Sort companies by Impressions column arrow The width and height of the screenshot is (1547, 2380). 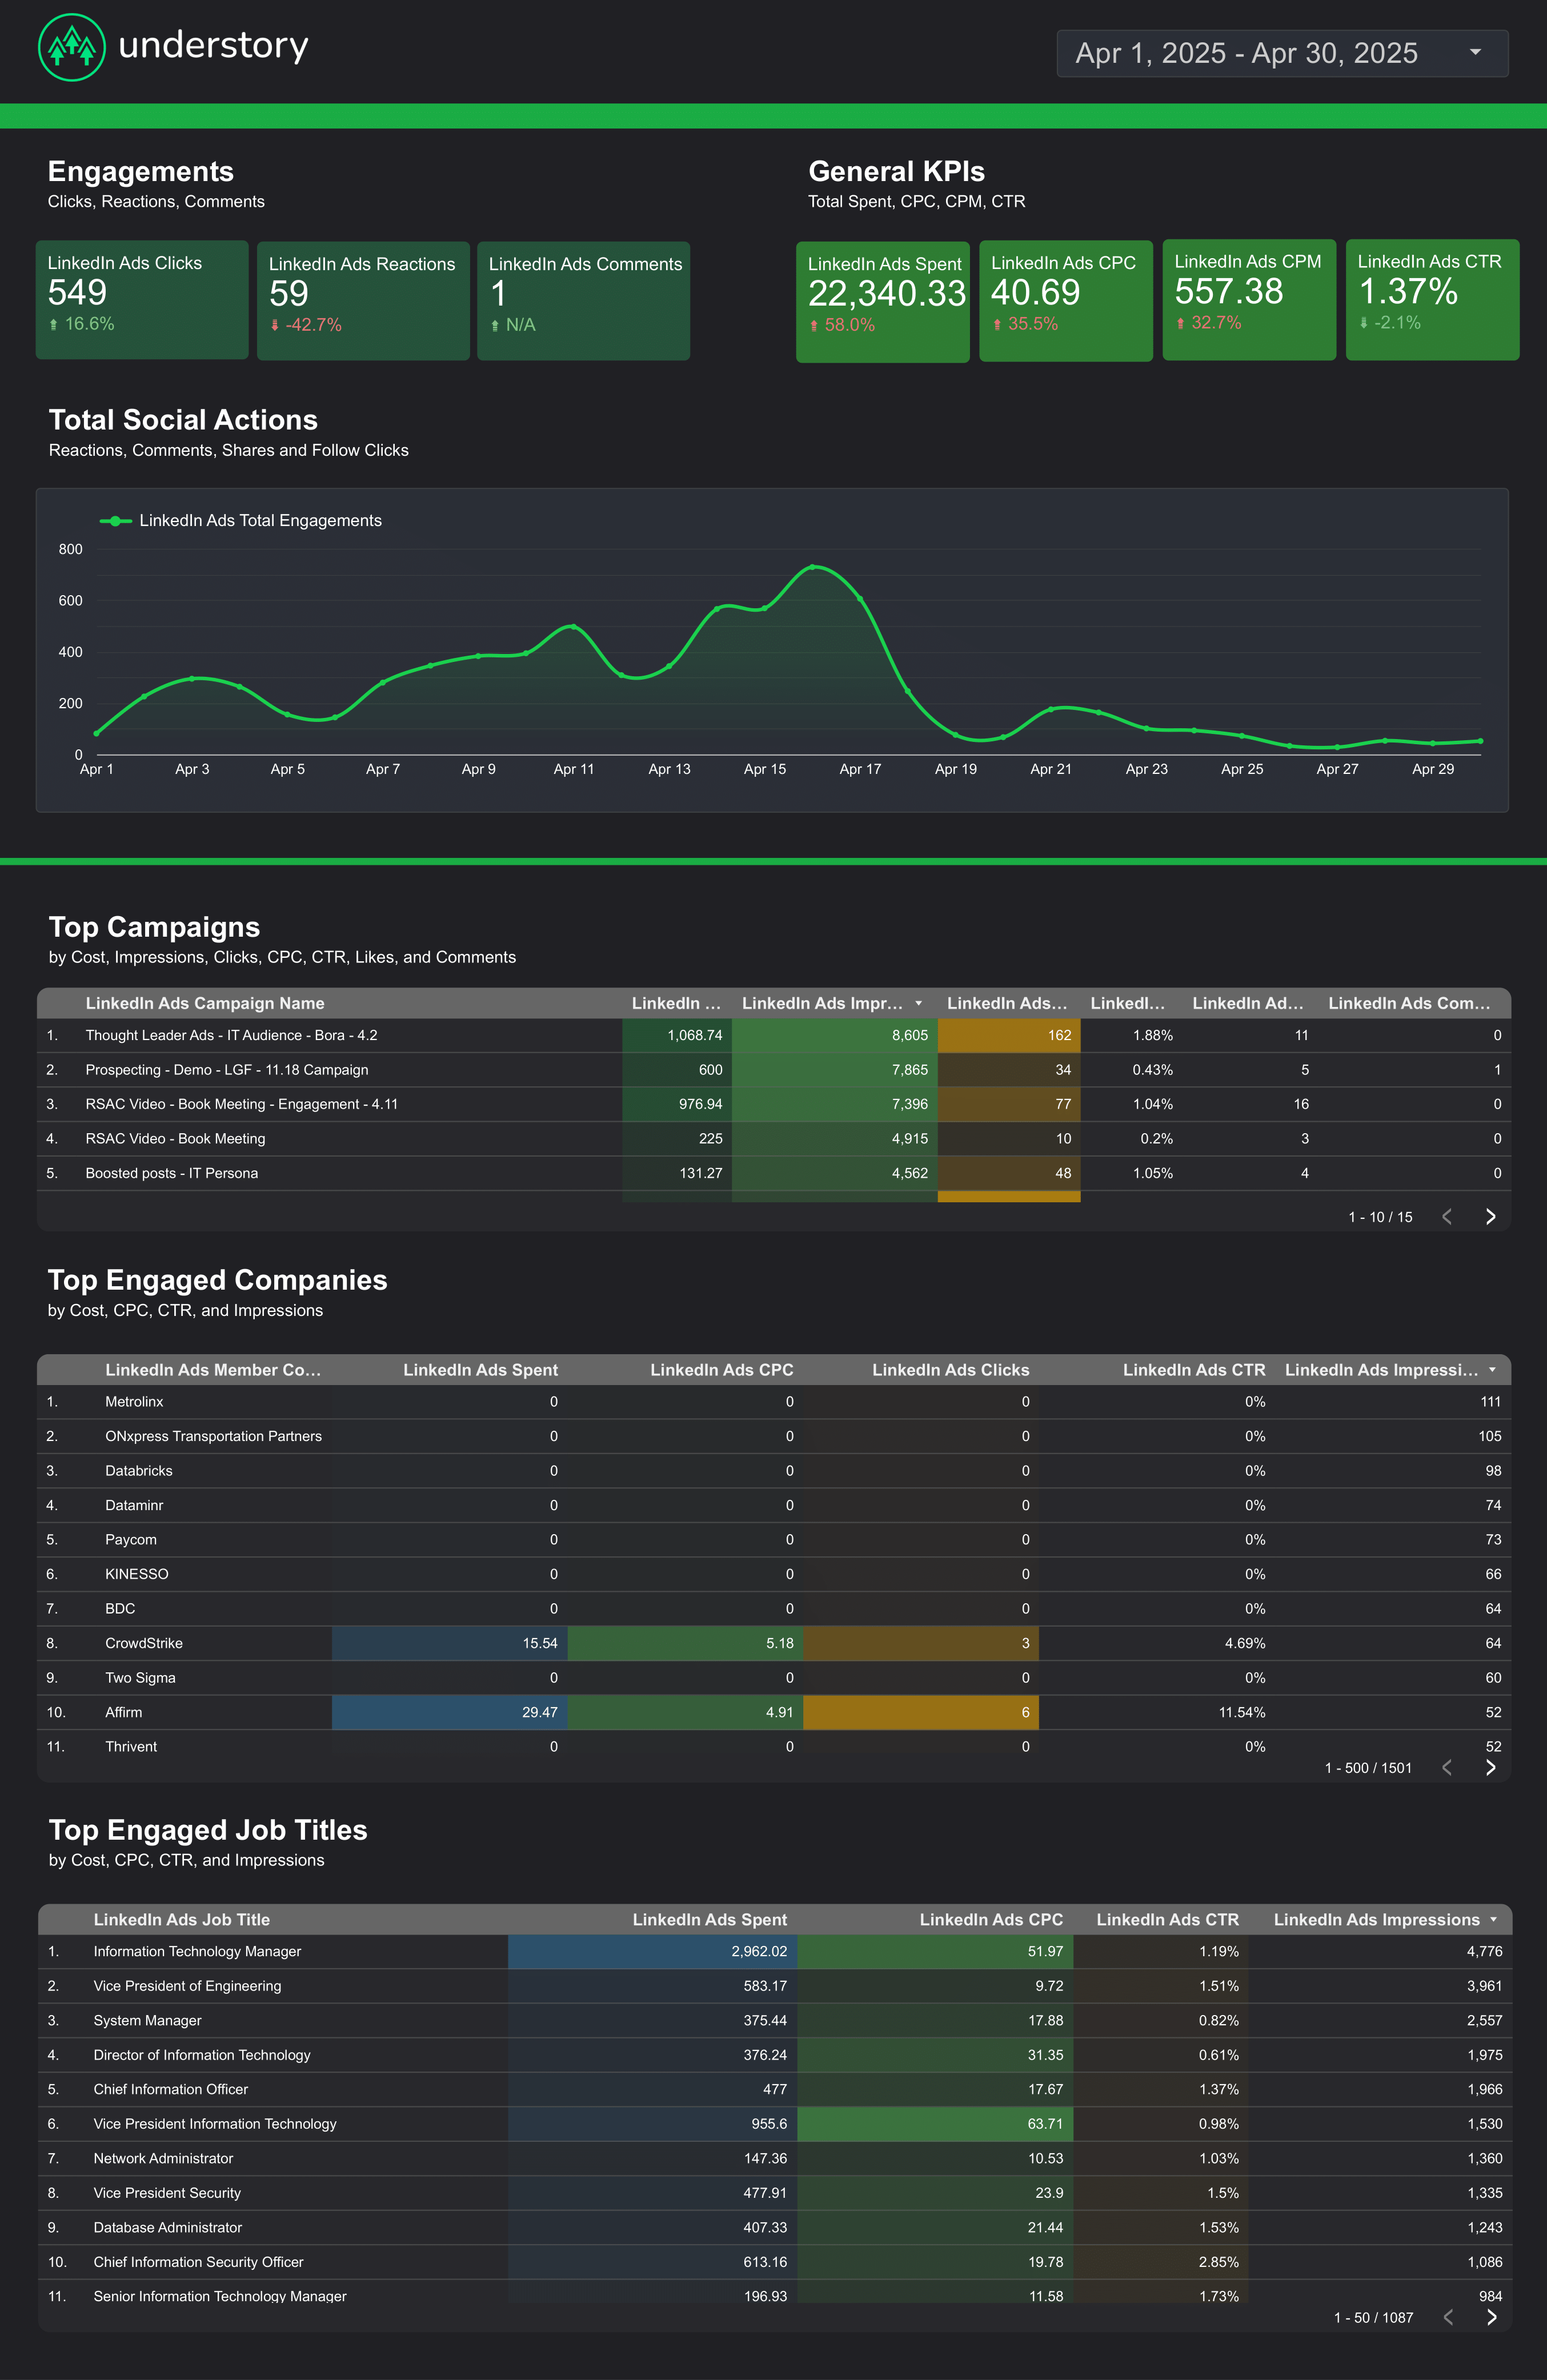pyautogui.click(x=1492, y=1370)
